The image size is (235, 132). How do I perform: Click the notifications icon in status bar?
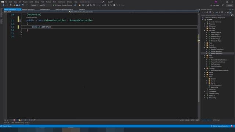tap(232, 126)
